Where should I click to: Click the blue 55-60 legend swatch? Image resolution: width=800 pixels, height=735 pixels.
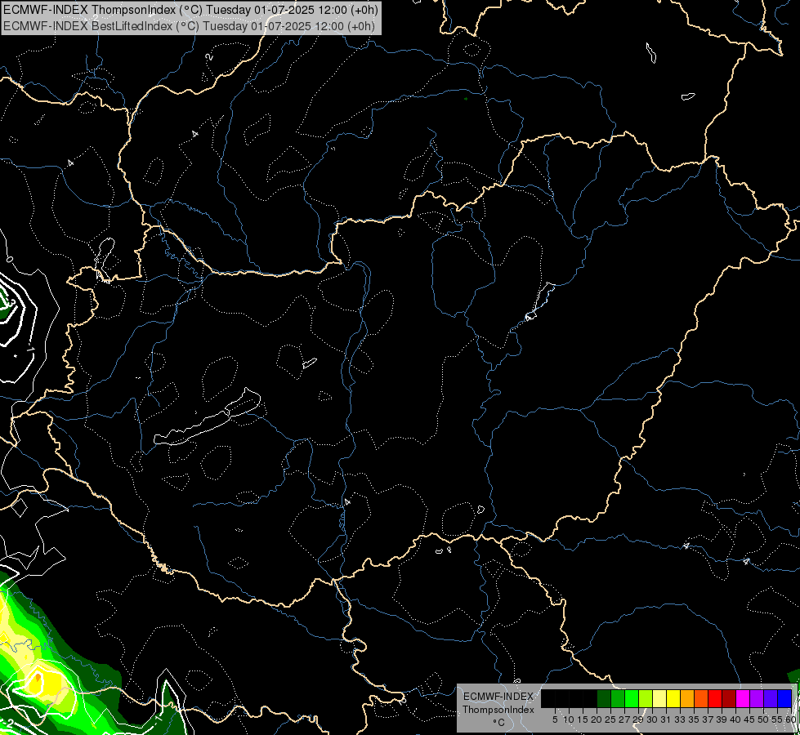pyautogui.click(x=784, y=698)
